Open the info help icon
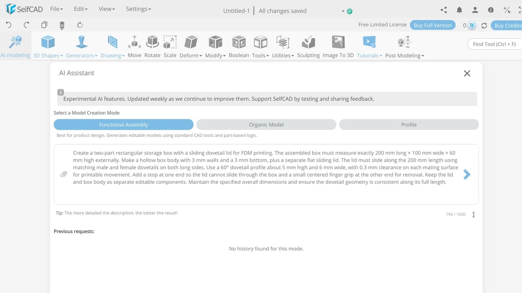The image size is (522, 293). 491,10
